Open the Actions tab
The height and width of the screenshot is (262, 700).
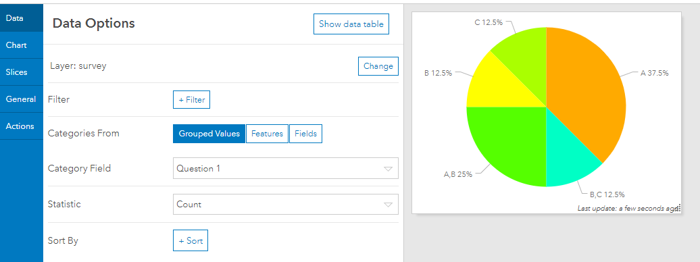(x=22, y=126)
